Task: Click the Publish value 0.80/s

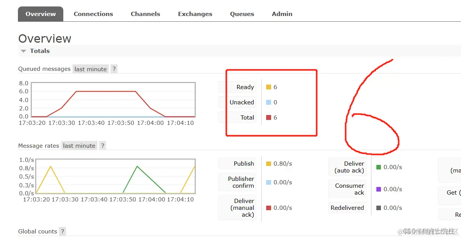Action: (283, 163)
